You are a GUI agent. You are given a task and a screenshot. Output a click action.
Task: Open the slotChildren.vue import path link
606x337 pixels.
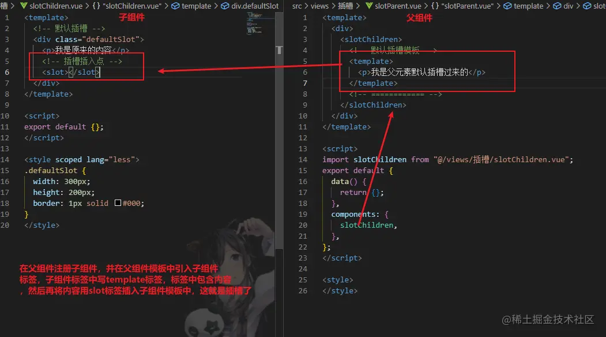pyautogui.click(x=503, y=159)
